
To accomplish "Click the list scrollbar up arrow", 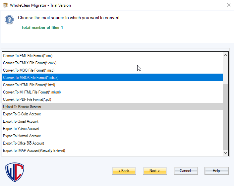I will [x=226, y=55].
